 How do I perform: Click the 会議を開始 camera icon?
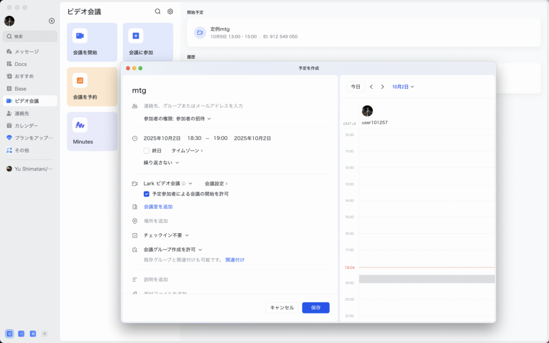[x=80, y=36]
